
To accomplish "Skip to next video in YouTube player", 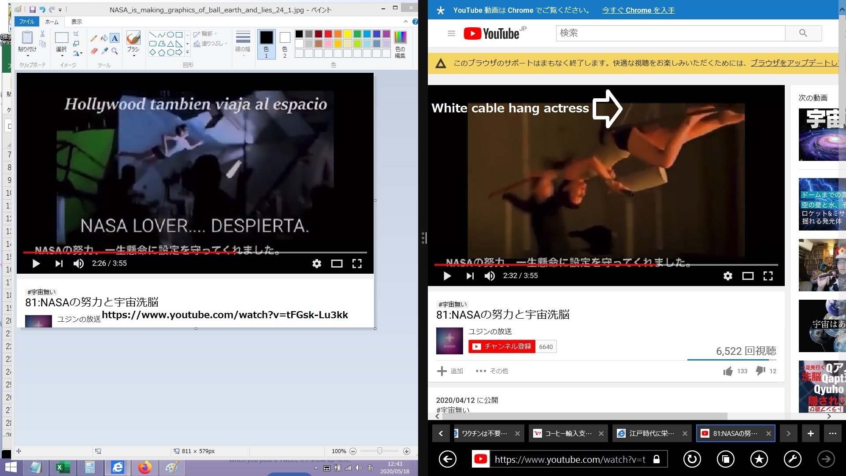I will click(470, 276).
